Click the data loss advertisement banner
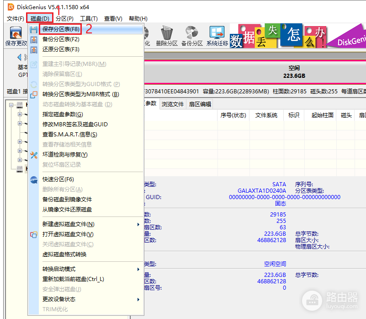 297,36
